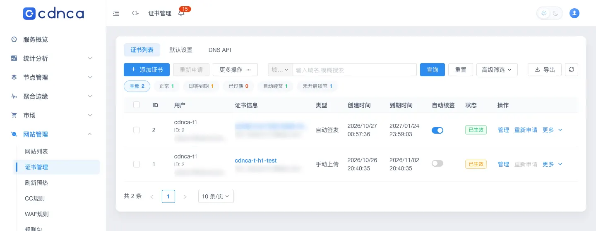This screenshot has width=596, height=231.
Task: Open 网站列表 submenu item
Action: pyautogui.click(x=58, y=151)
